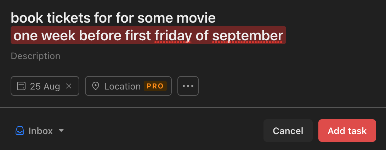Click the blue Inbox tray icon
Viewport: 386px width, 150px height.
pyautogui.click(x=19, y=131)
